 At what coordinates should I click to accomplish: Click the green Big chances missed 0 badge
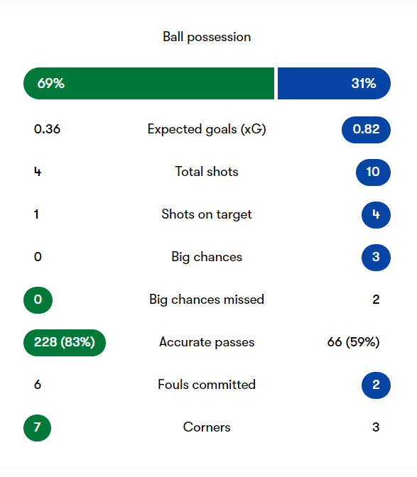[38, 300]
